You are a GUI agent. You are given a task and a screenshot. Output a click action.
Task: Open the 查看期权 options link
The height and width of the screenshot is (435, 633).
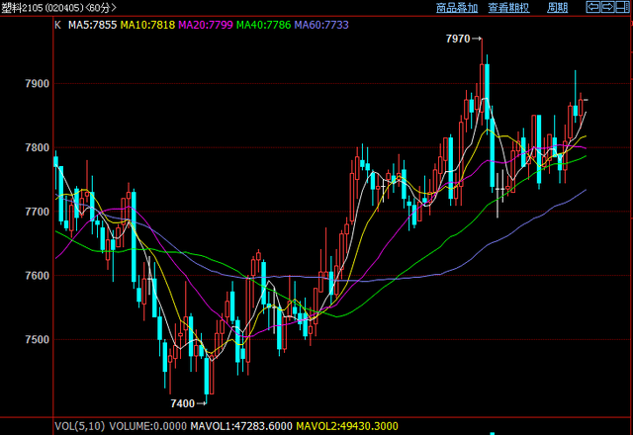[x=508, y=8]
